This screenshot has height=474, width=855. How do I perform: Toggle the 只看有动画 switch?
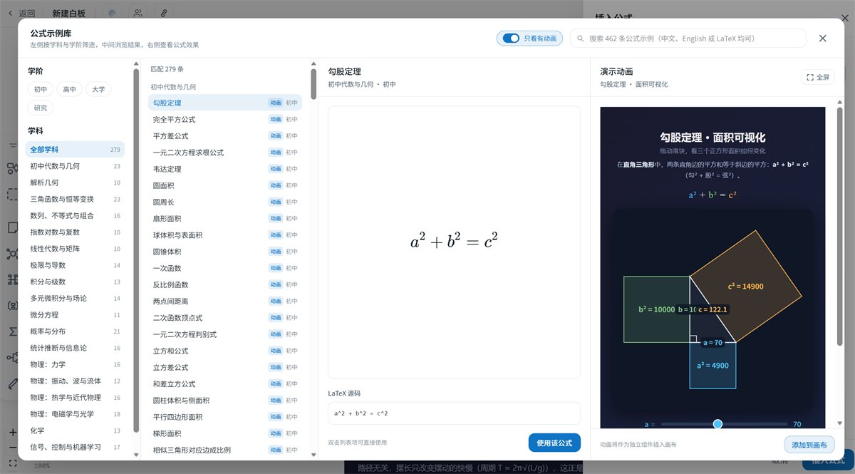[x=511, y=38]
